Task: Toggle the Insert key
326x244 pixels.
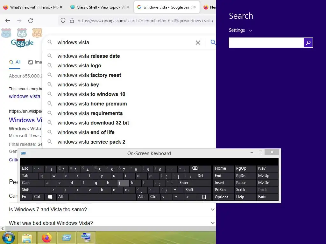Action: (x=224, y=183)
